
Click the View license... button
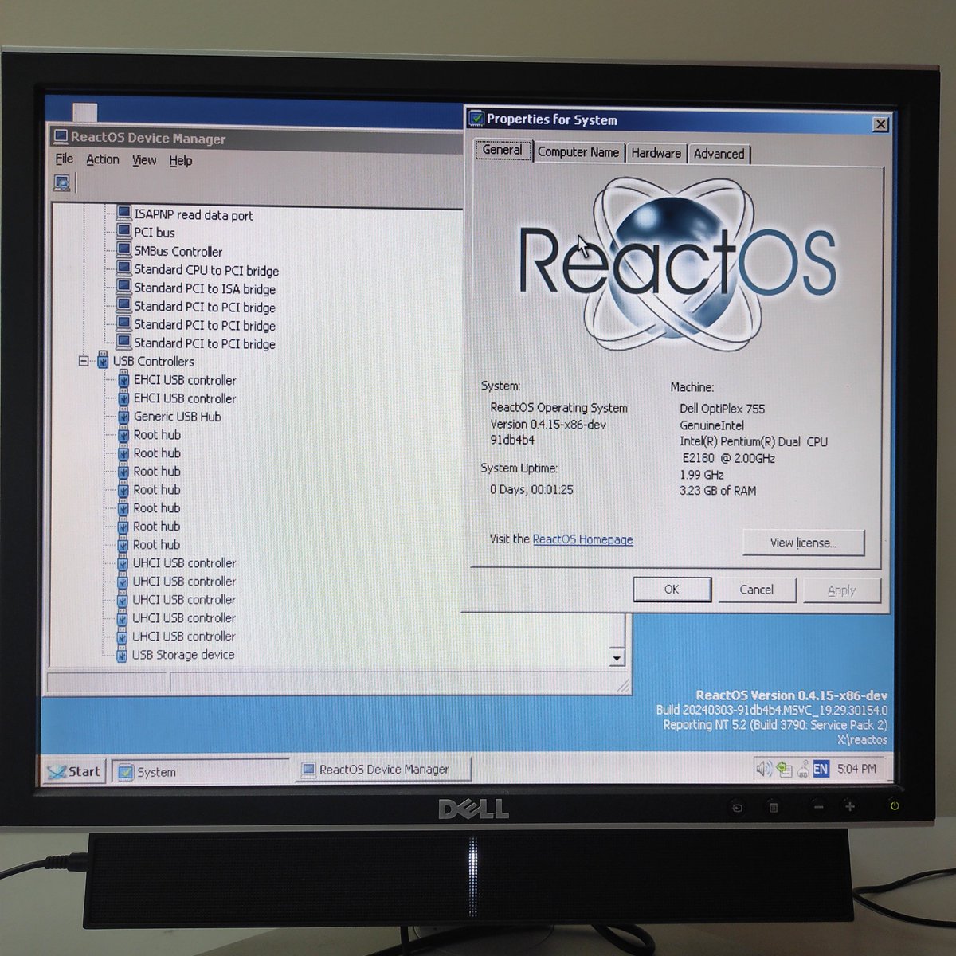point(803,543)
